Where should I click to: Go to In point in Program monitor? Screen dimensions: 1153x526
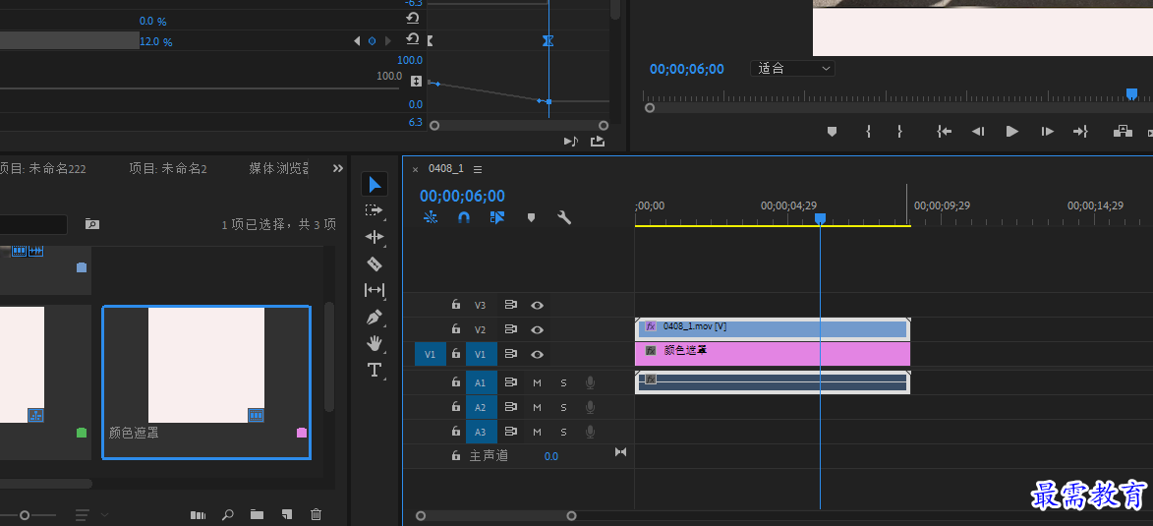coord(945,131)
